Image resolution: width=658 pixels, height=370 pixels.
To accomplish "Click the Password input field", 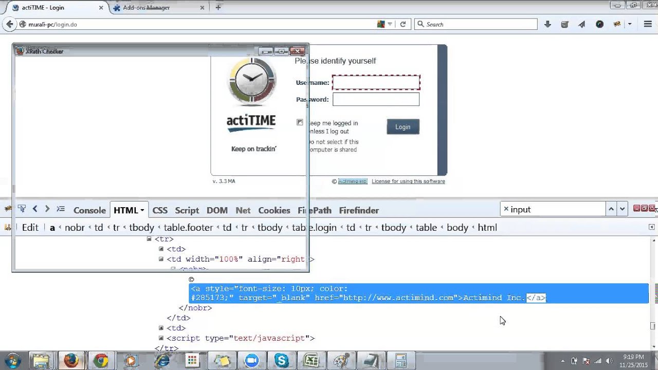I will 376,99.
